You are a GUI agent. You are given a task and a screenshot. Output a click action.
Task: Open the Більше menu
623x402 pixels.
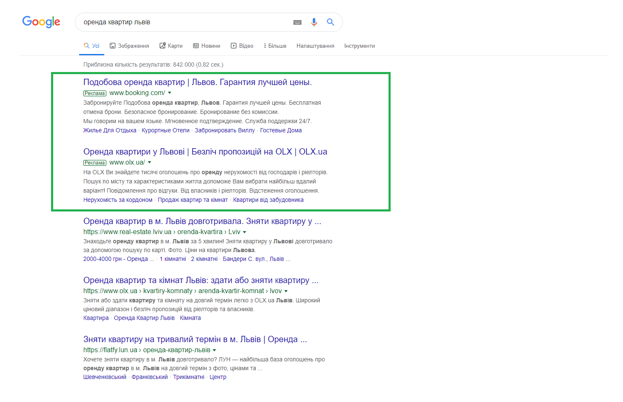pyautogui.click(x=275, y=46)
